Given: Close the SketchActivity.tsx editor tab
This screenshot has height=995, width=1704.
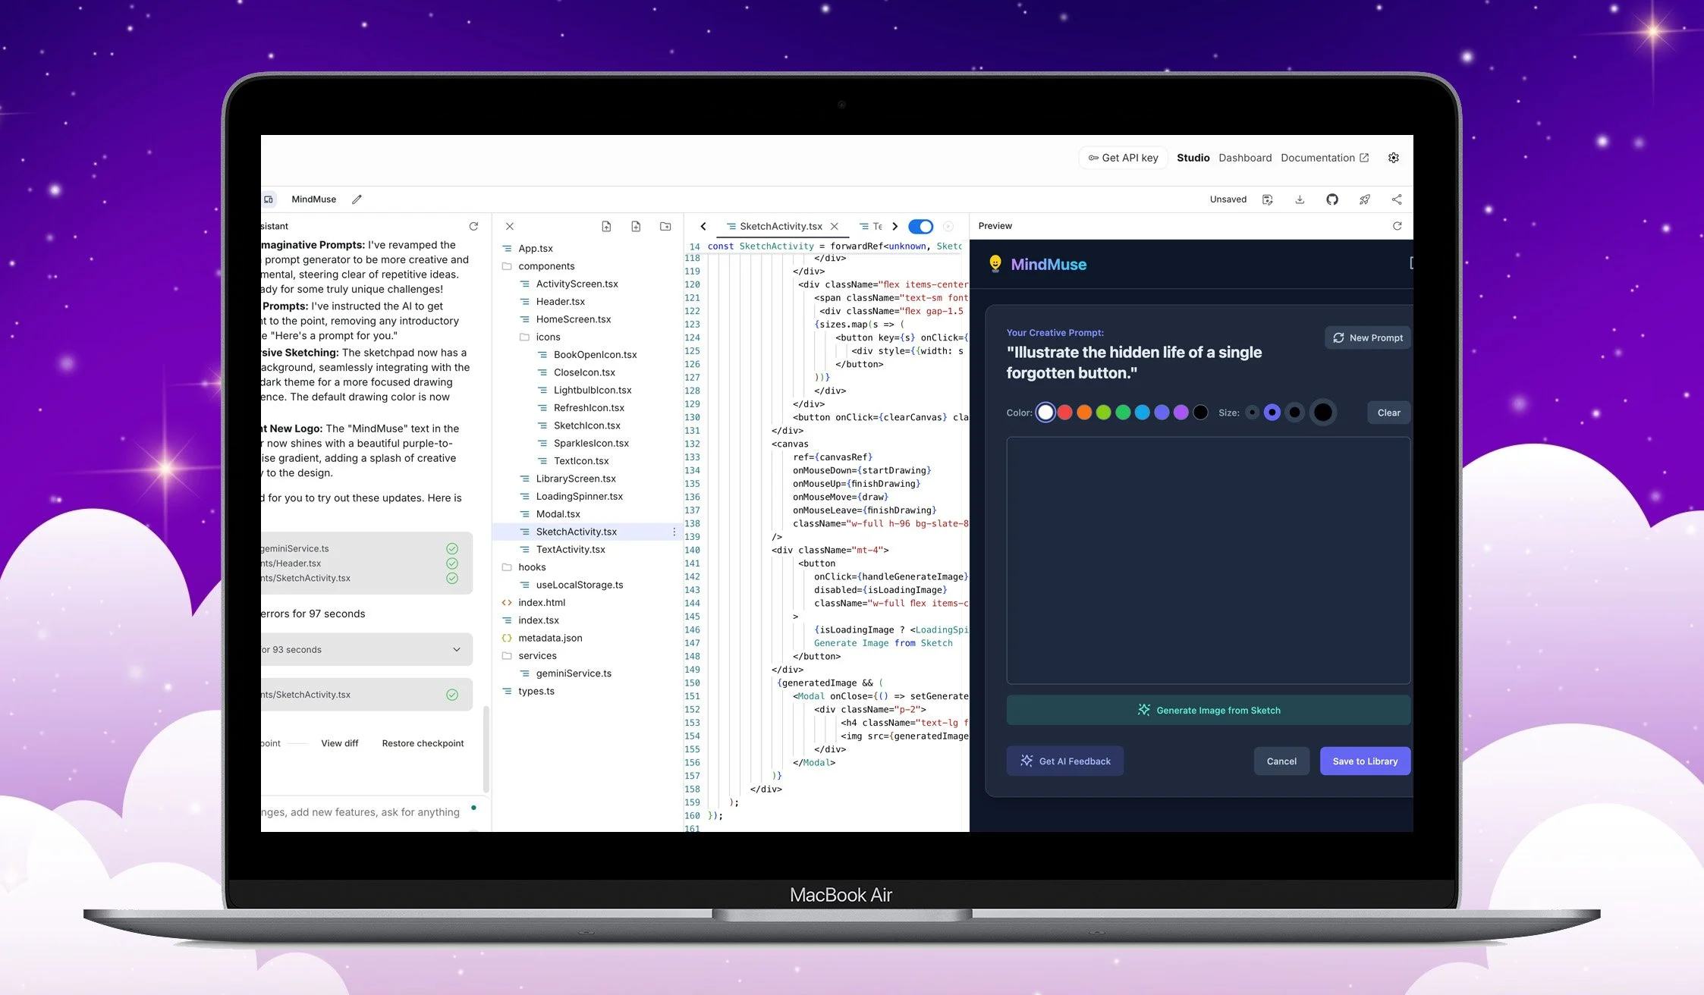Looking at the screenshot, I should [x=835, y=226].
